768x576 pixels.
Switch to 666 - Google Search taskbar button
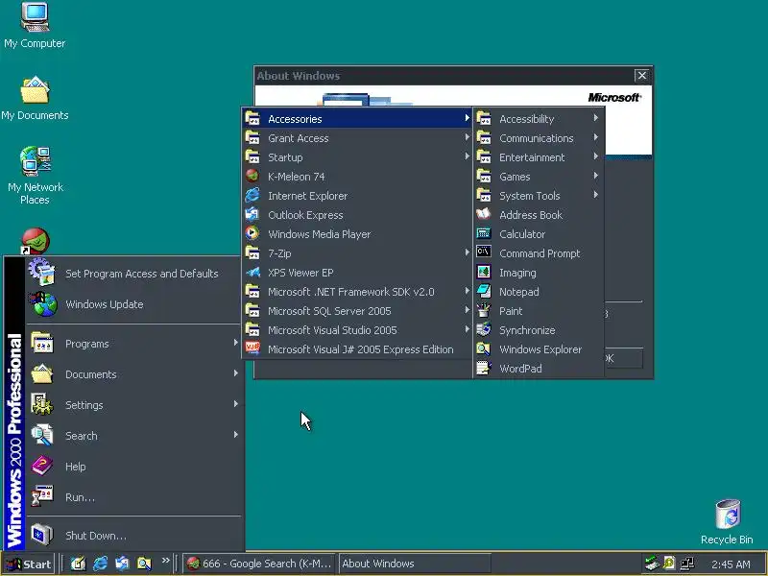259,564
